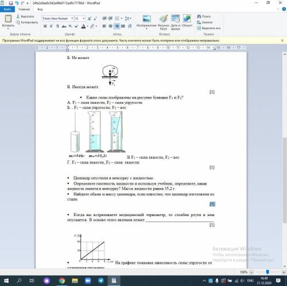Image resolution: width=287 pixels, height=286 pixels.
Task: Toggle bold formatting
Action: pyautogui.click(x=45, y=26)
